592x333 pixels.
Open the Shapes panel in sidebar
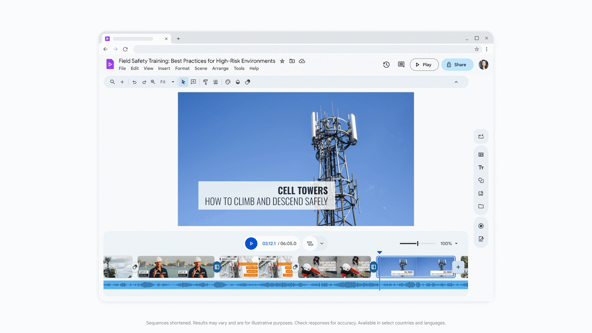(481, 181)
